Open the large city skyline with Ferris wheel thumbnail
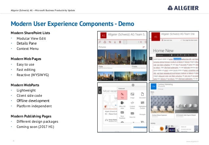 tap(114, 57)
